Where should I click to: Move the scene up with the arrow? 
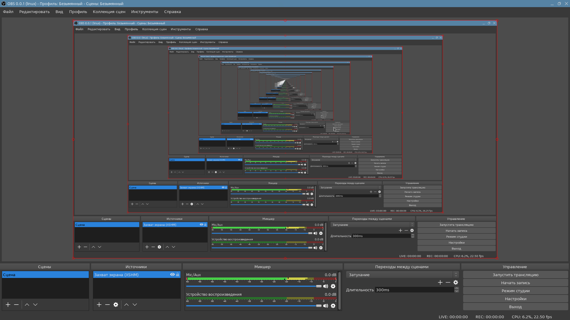(x=27, y=305)
